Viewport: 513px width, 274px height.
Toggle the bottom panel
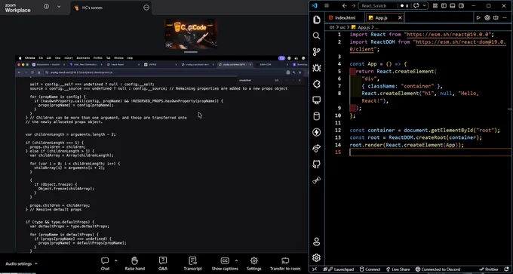tap(453, 5)
